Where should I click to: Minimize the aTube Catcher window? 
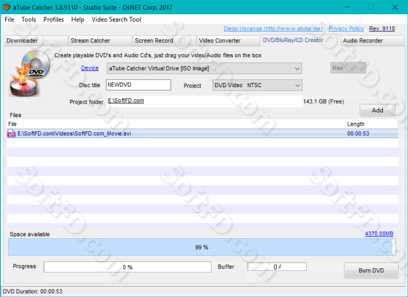347,7
